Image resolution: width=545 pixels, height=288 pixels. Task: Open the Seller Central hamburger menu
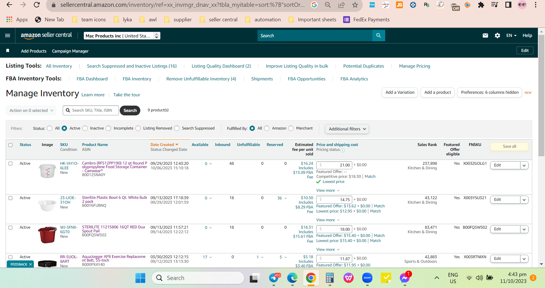[x=8, y=36]
